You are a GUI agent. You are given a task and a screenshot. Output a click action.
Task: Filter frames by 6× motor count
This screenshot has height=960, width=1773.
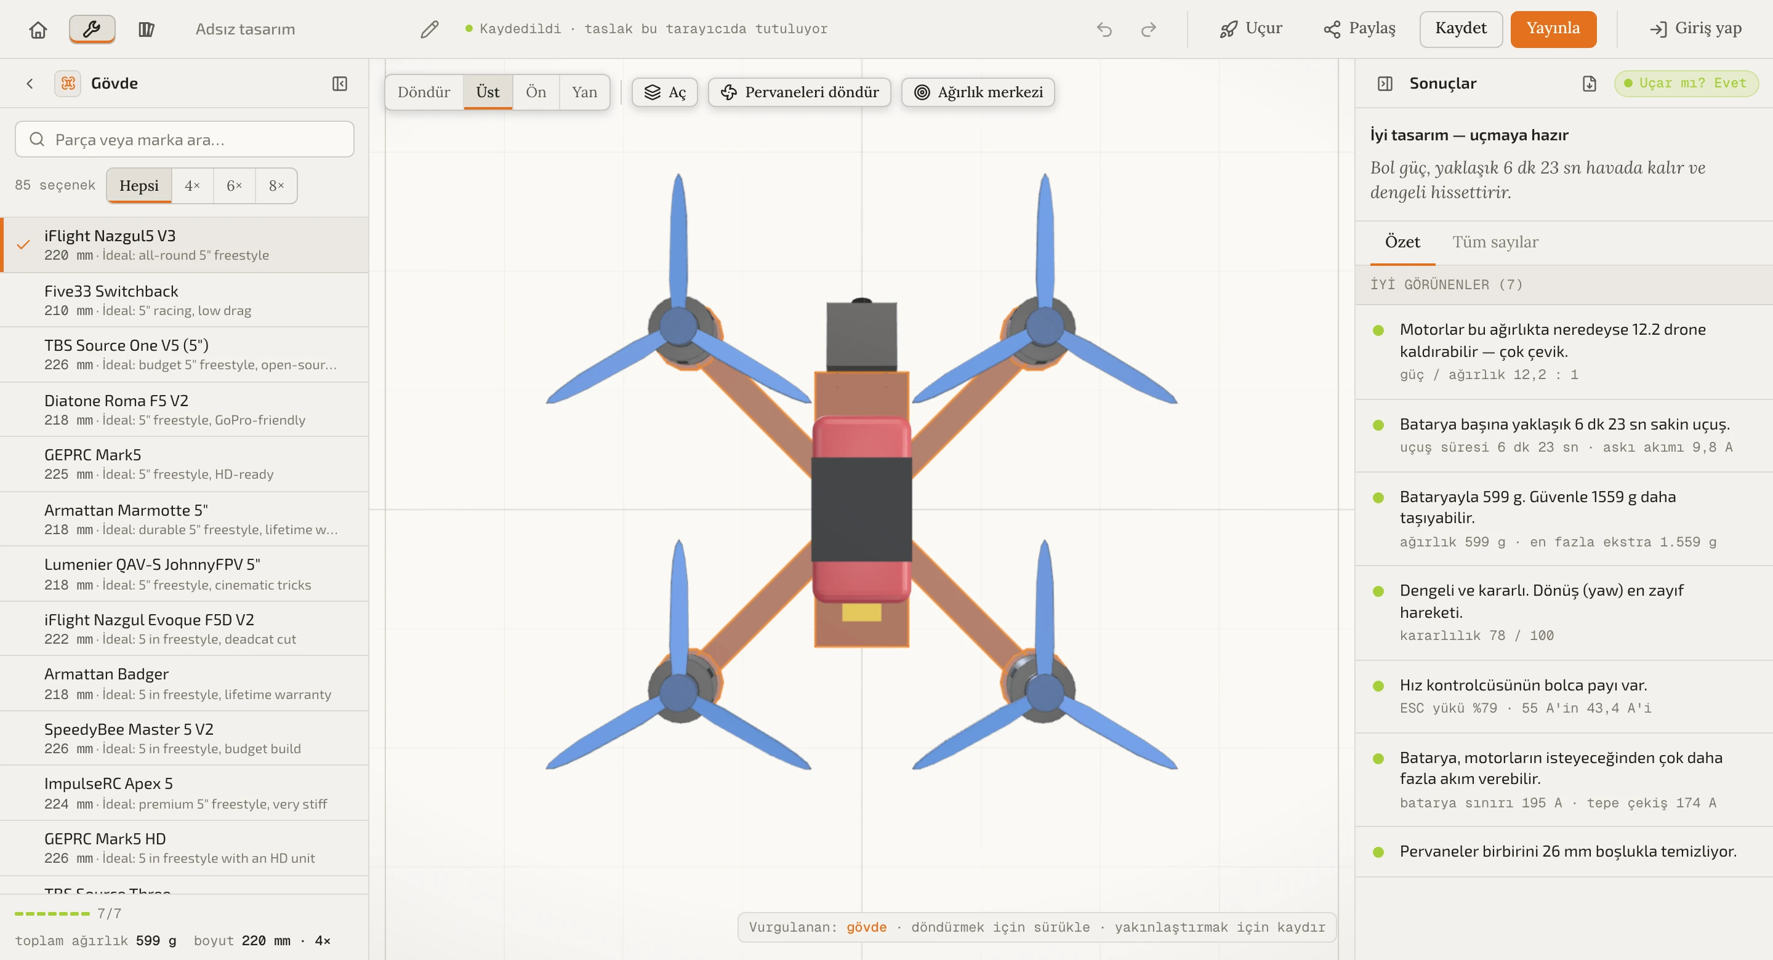[x=234, y=186]
